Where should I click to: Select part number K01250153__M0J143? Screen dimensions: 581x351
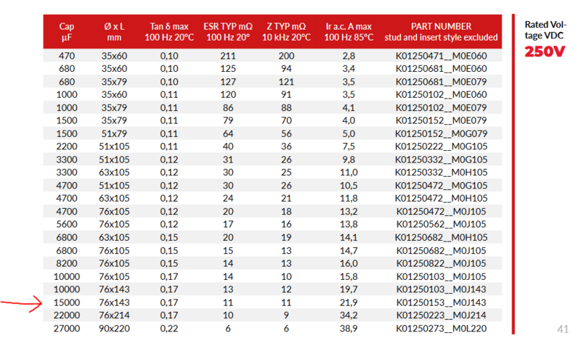[441, 302]
